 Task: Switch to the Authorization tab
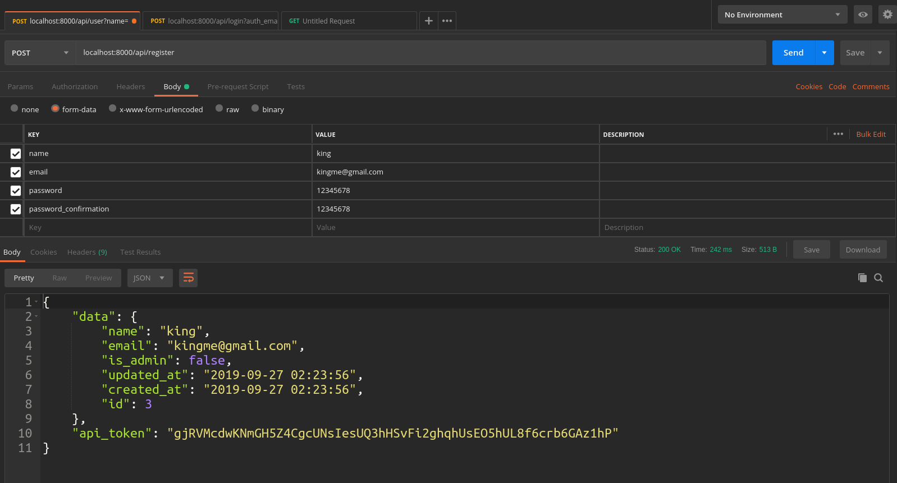pyautogui.click(x=75, y=86)
